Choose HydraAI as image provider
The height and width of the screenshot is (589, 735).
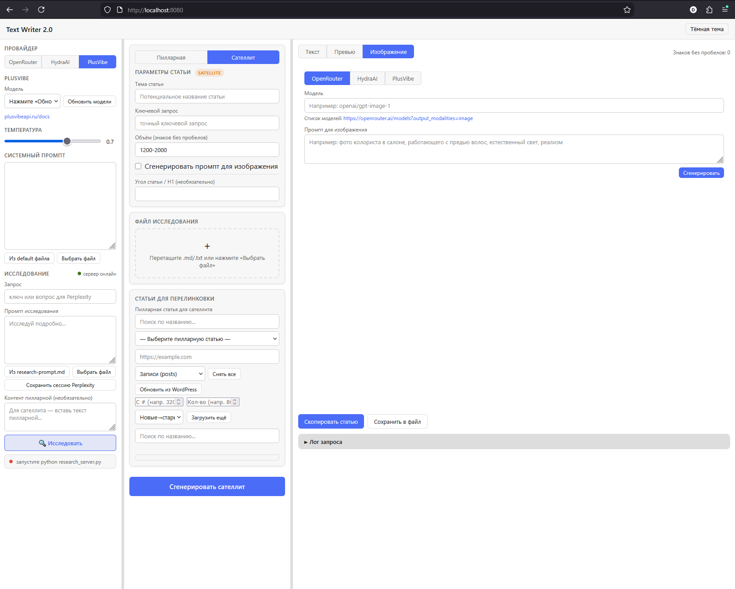(367, 78)
